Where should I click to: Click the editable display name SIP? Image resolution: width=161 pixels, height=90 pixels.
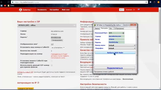pyautogui.click(x=52, y=44)
